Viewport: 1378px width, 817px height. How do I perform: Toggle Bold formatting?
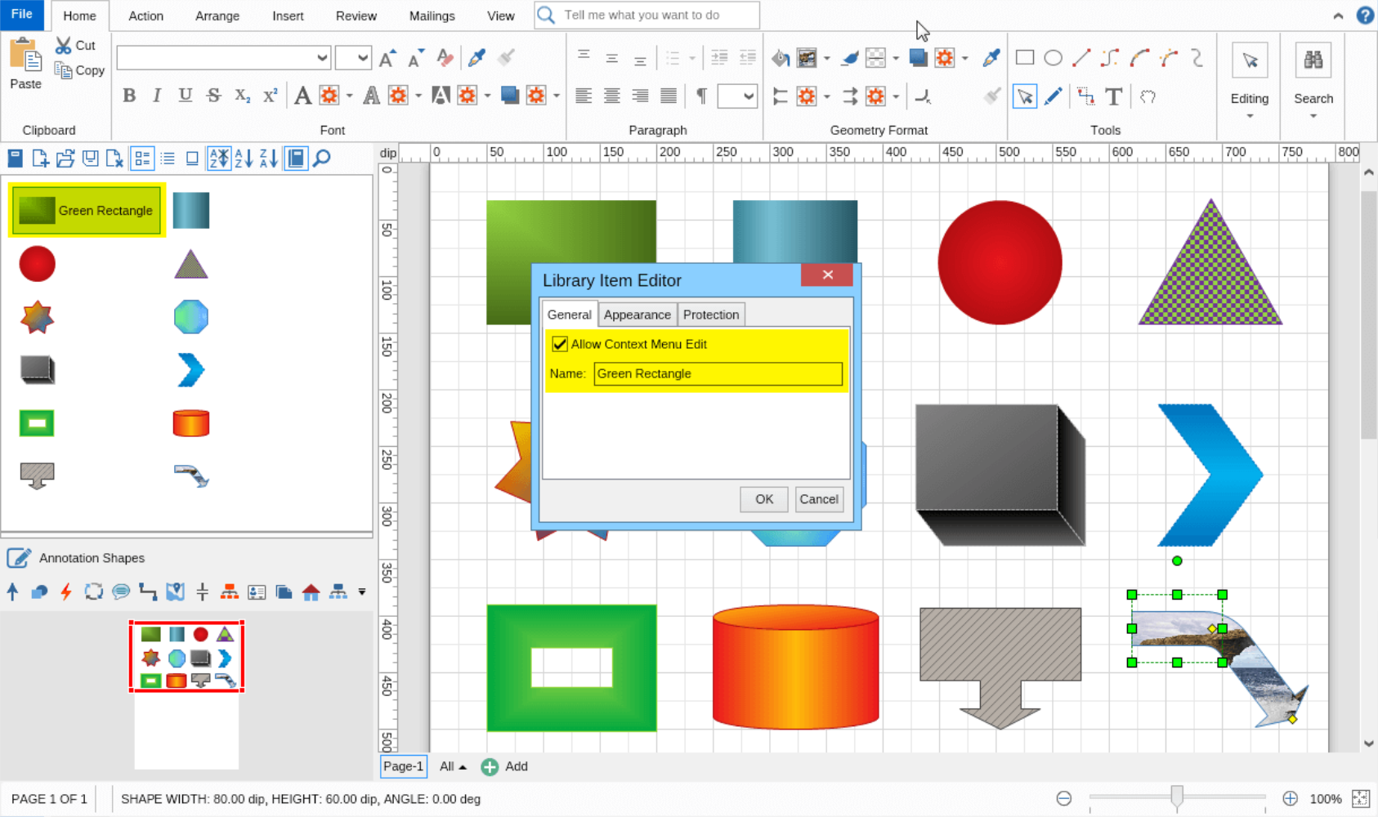pos(129,96)
